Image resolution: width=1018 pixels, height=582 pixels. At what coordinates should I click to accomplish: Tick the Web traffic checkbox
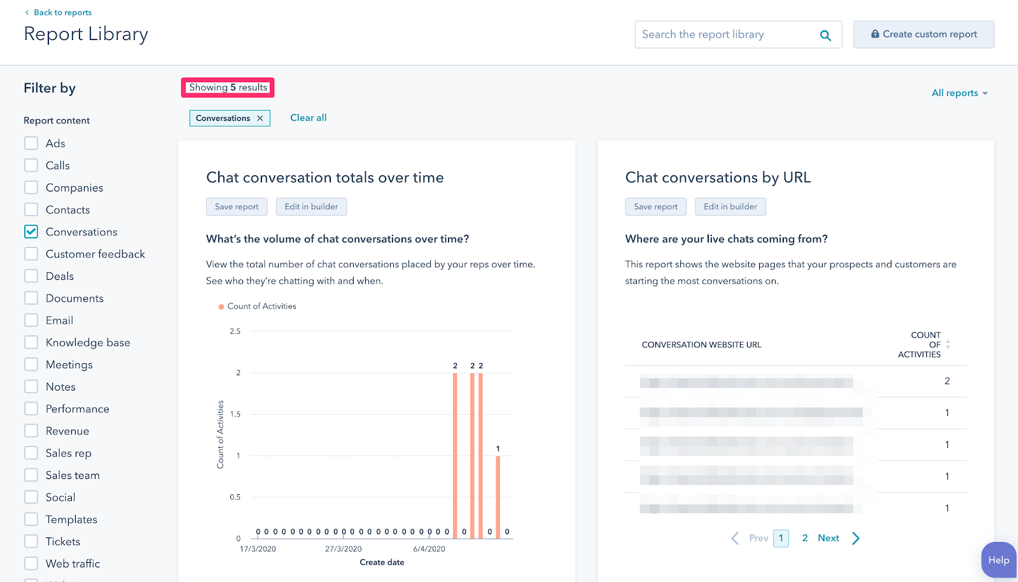(x=31, y=564)
